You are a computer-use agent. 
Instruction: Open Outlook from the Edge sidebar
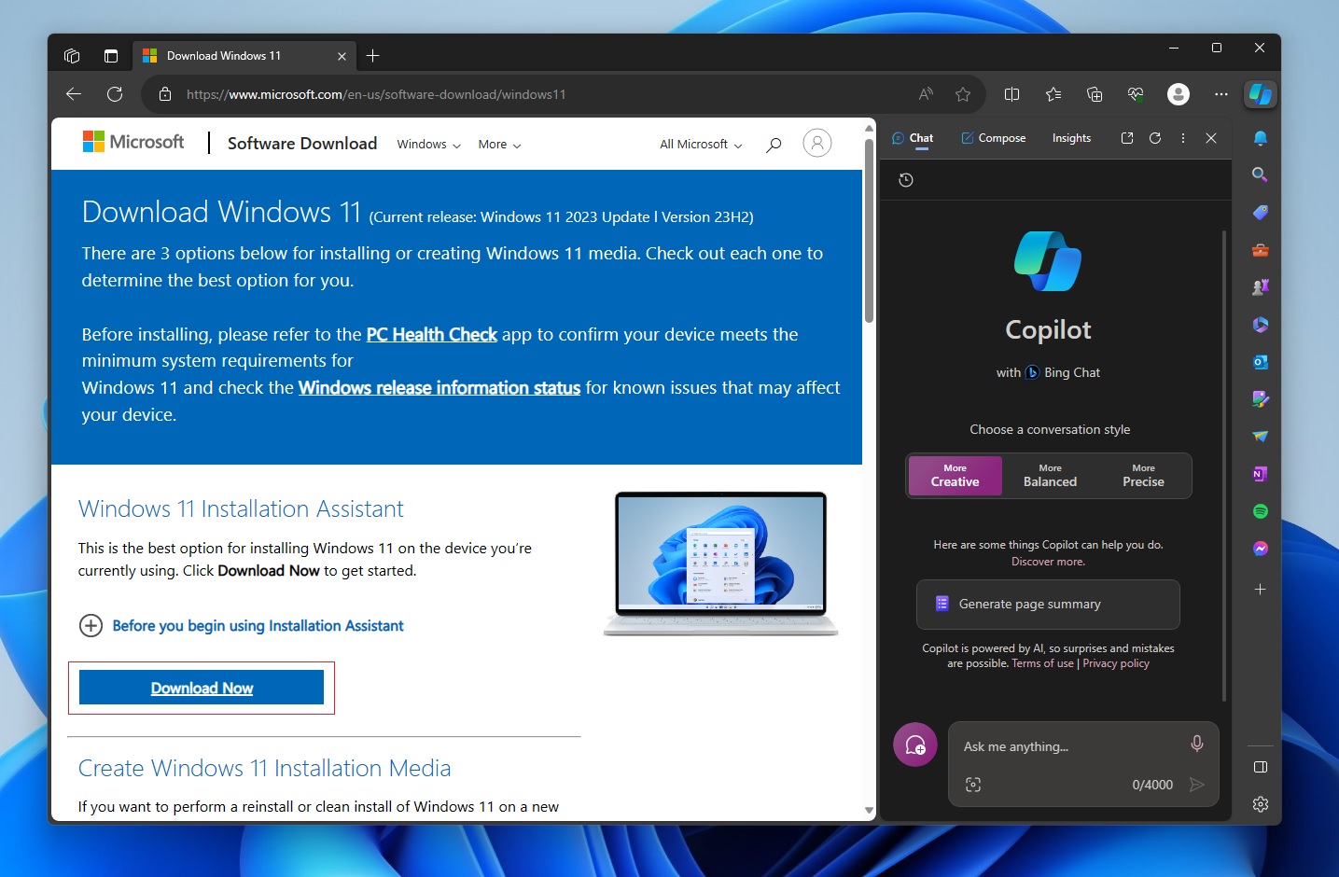point(1260,362)
